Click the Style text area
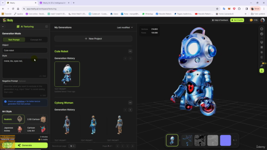 point(25,68)
